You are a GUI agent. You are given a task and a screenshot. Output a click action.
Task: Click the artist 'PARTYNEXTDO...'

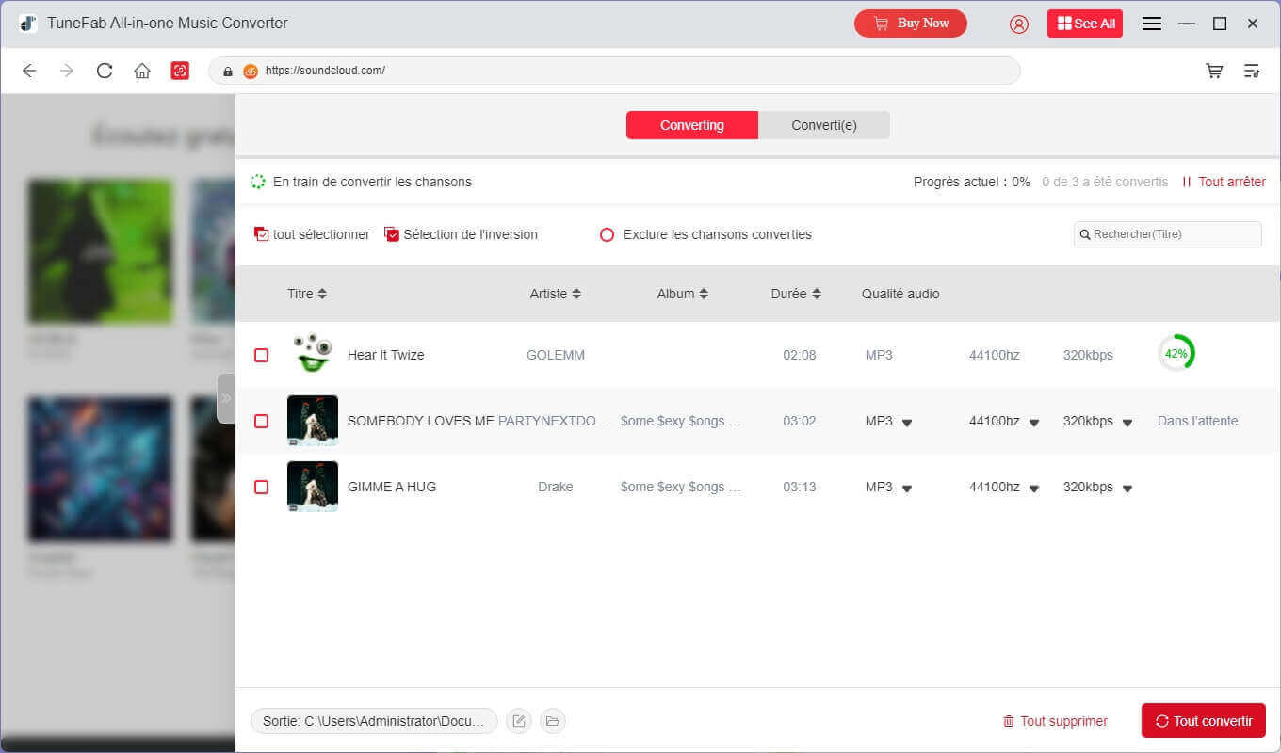[x=554, y=421]
